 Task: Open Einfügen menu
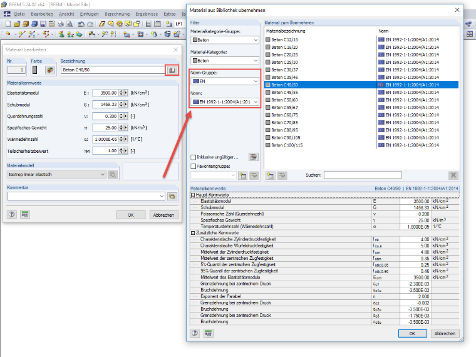click(89, 14)
